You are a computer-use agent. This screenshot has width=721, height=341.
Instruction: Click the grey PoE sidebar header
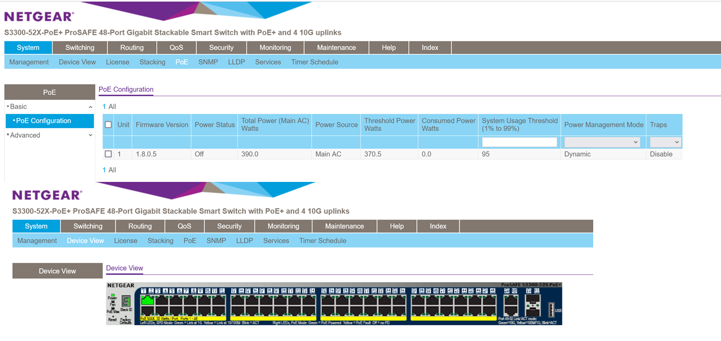50,92
